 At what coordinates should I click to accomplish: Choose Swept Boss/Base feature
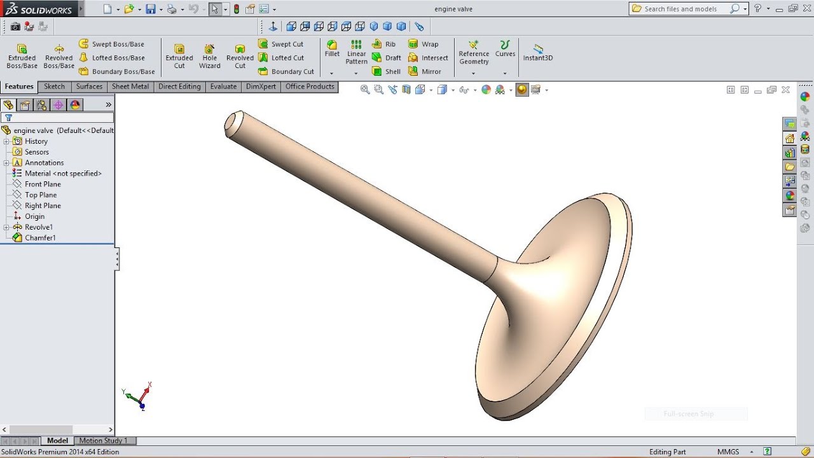(x=111, y=44)
